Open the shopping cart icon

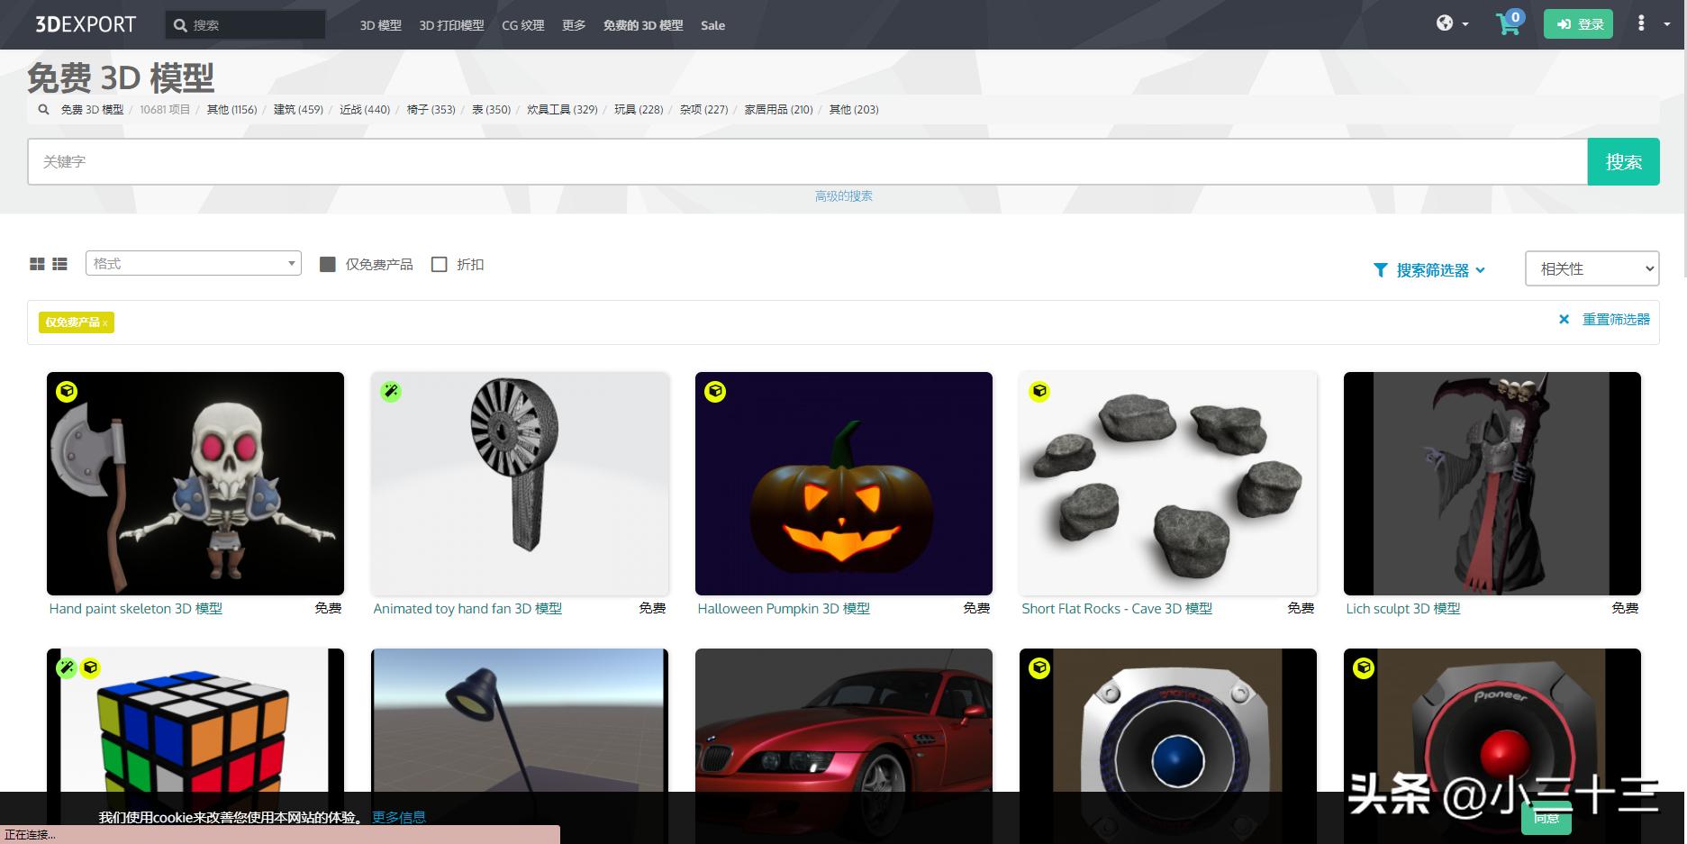coord(1508,24)
